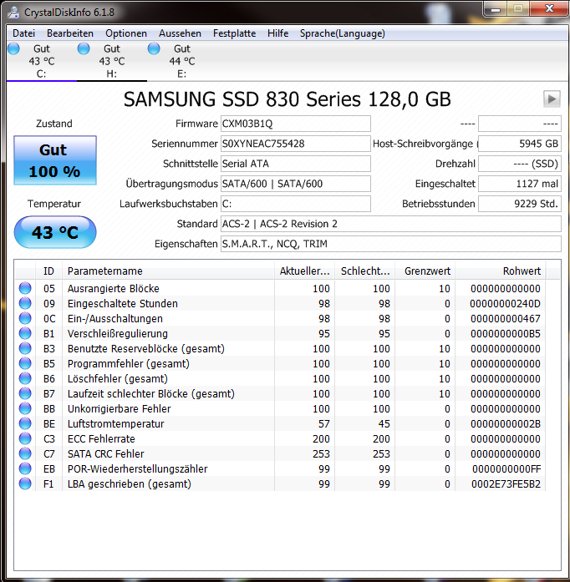Click status orb for Ein-/Ausschaltungen row

point(25,318)
